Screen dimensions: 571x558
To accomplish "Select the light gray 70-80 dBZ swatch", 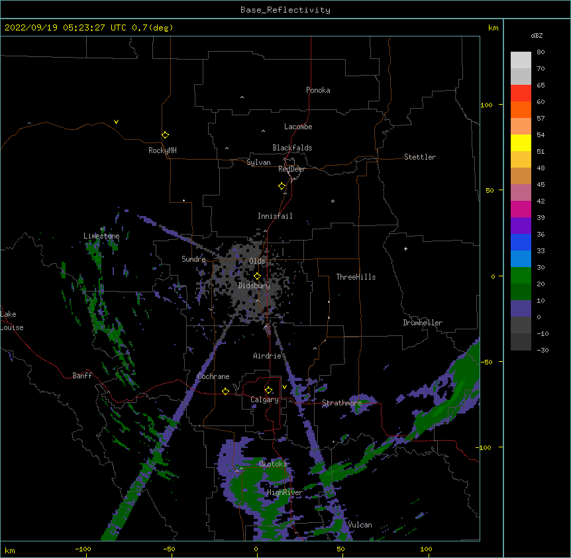I will pos(521,60).
